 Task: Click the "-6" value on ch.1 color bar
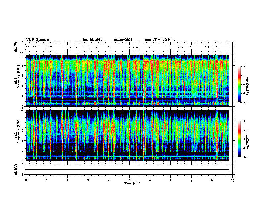[244, 66]
